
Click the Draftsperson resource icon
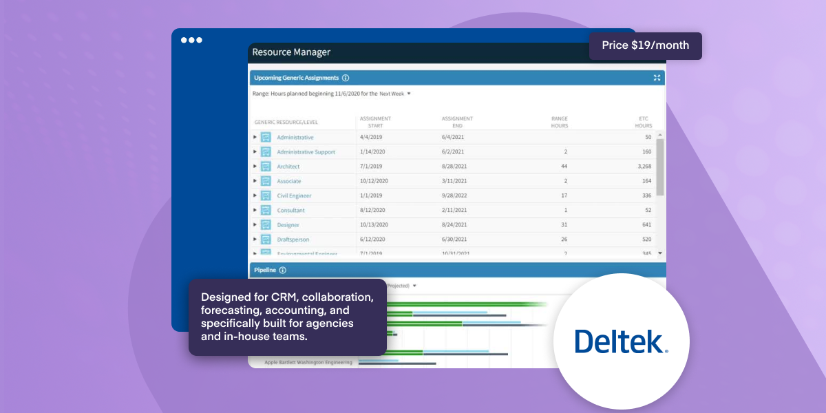266,240
